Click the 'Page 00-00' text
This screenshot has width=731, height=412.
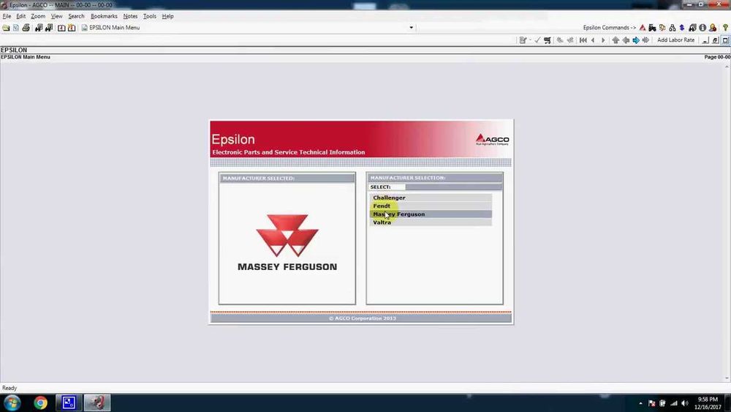pos(717,57)
